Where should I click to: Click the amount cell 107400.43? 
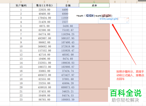click(68, 42)
